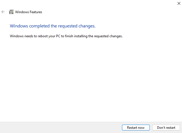Postpone the reboot using Don't restart
This screenshot has width=182, height=133.
[166, 128]
